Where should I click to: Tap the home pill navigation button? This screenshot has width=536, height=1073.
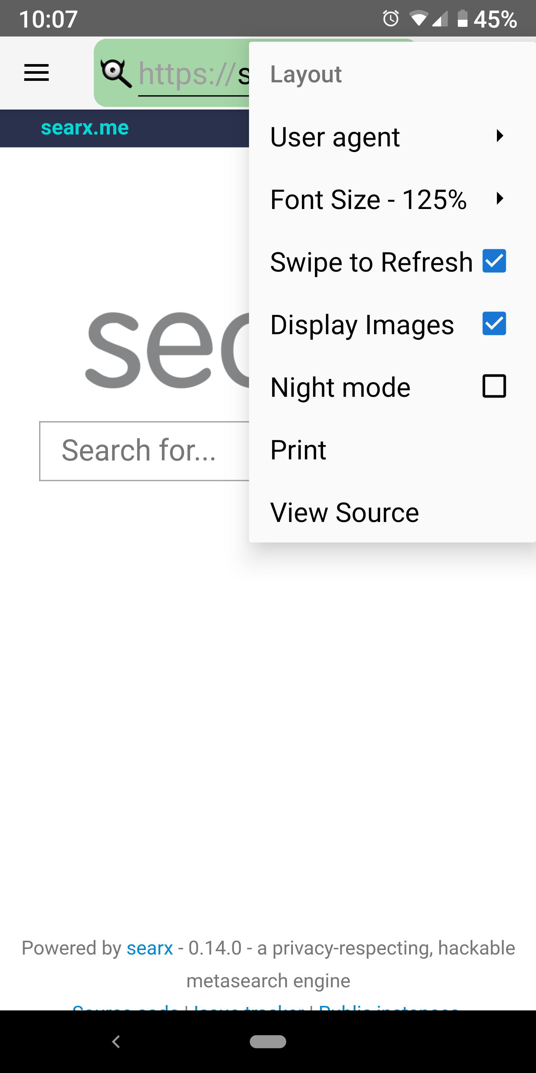(x=268, y=1041)
